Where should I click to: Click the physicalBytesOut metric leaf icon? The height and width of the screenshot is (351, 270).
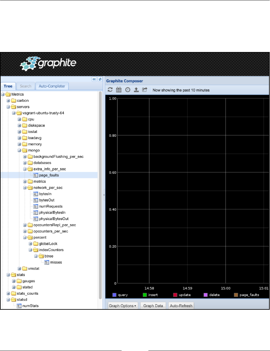click(x=36, y=219)
